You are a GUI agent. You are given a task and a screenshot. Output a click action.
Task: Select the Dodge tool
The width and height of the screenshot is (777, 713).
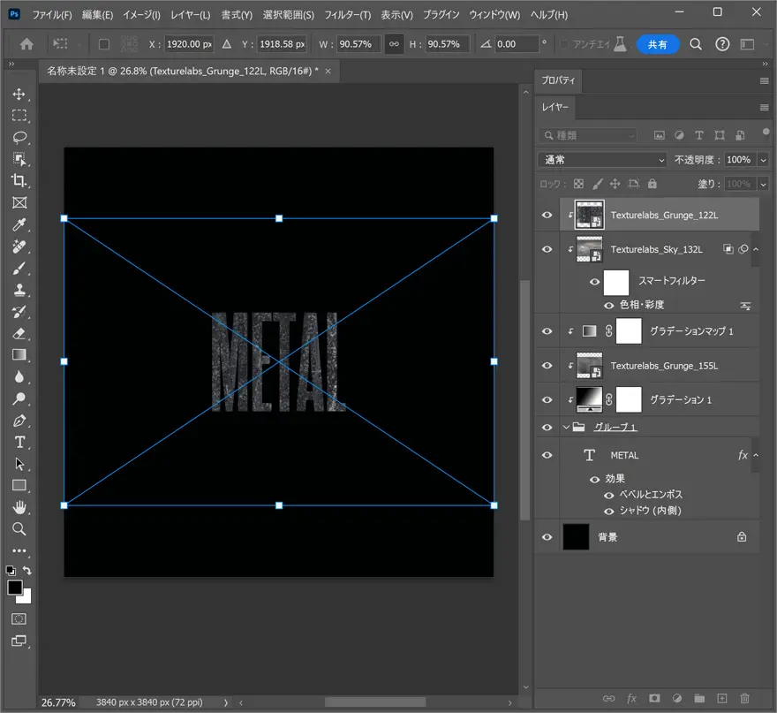point(19,398)
